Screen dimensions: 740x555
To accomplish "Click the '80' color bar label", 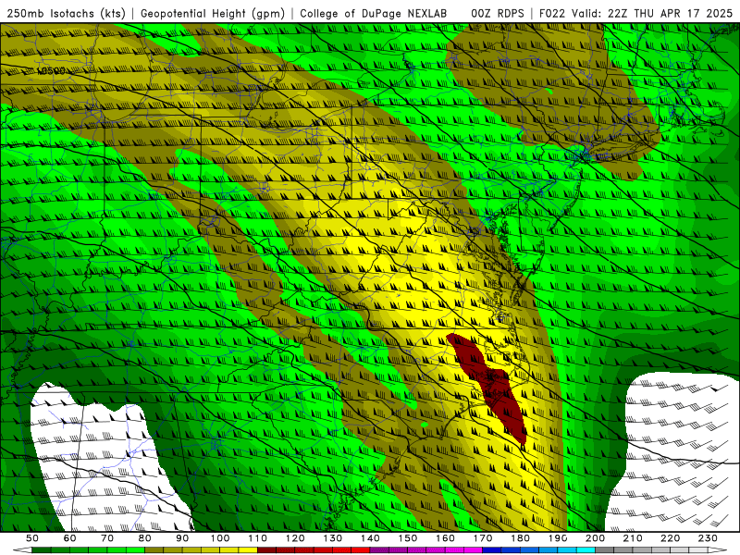I will [x=145, y=538].
